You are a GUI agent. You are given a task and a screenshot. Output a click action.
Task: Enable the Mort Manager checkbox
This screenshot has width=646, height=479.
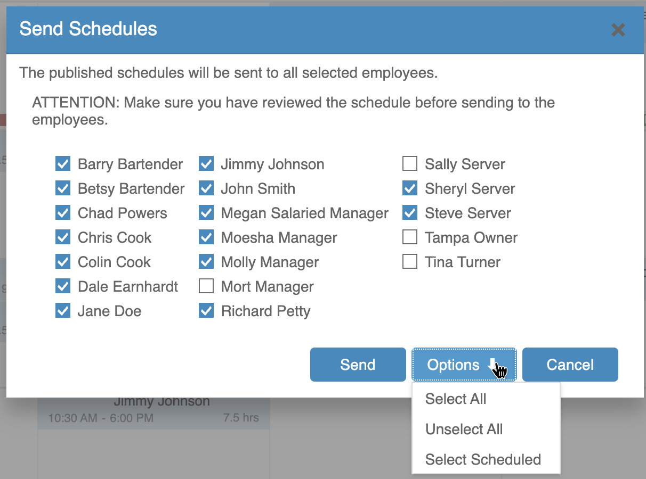[x=206, y=286]
